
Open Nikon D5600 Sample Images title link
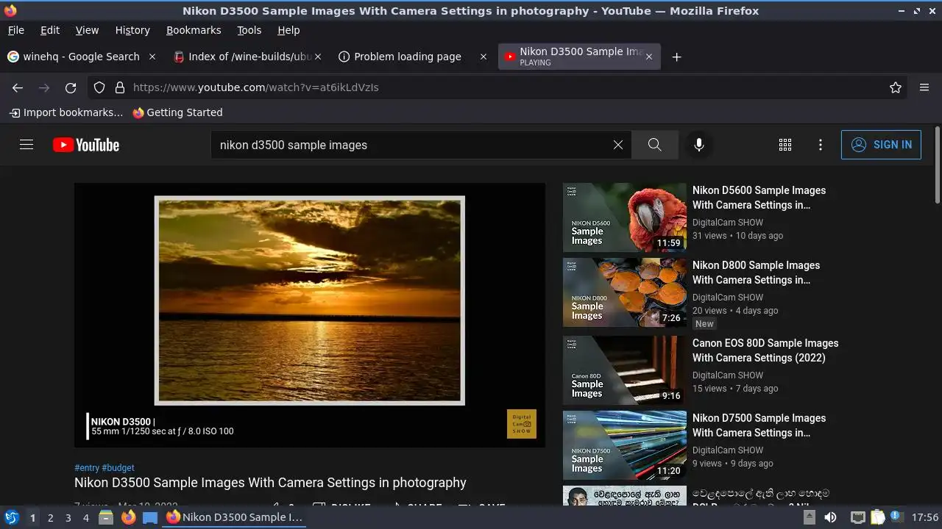tap(759, 198)
